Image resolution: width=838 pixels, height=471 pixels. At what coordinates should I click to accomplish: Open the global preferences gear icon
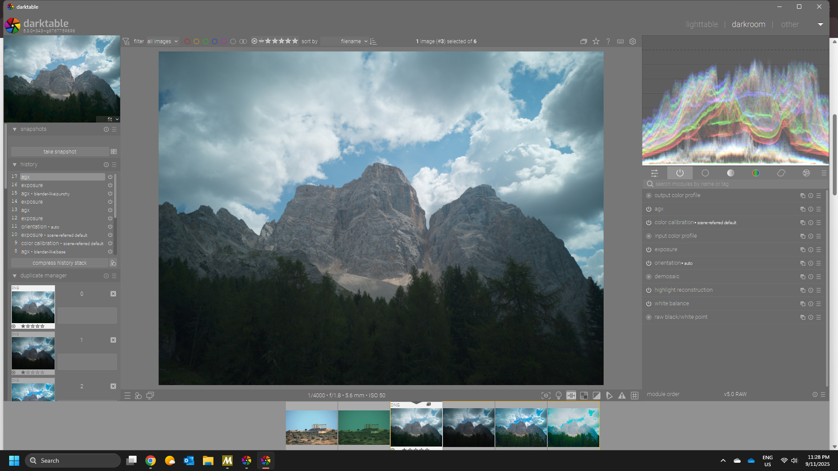coord(632,41)
